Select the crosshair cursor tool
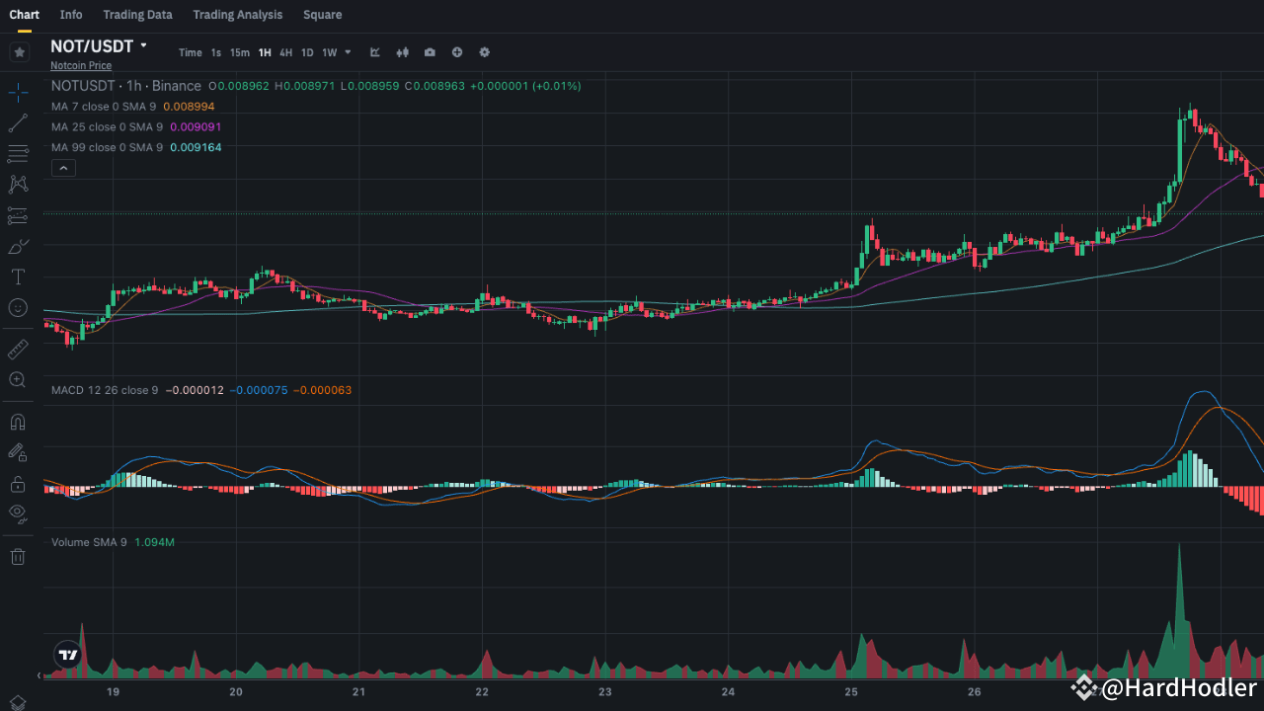The height and width of the screenshot is (711, 1264). click(18, 93)
